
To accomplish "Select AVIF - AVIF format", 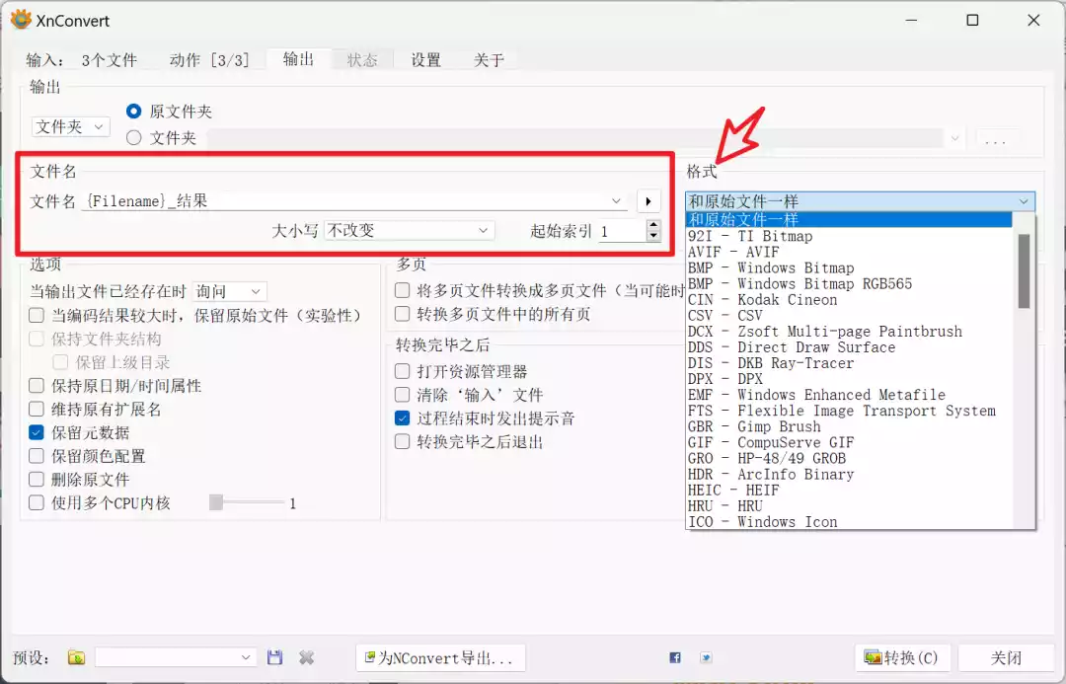I will pyautogui.click(x=849, y=252).
